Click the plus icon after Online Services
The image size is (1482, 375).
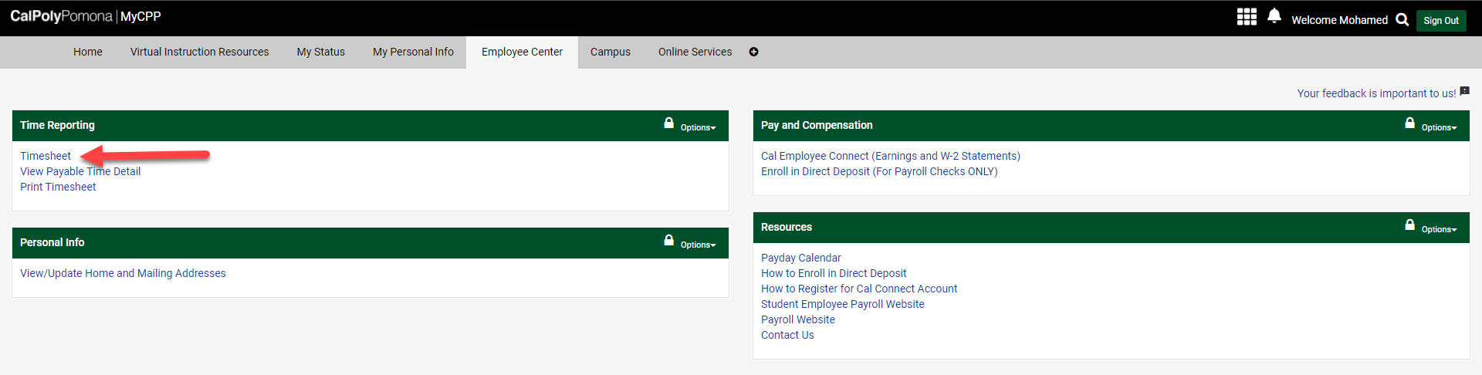coord(753,52)
